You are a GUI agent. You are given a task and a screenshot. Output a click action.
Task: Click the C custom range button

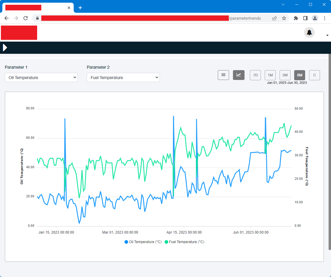314,75
